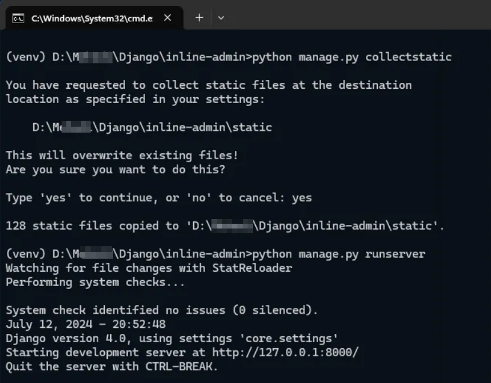The image size is (491, 383).
Task: Click the 'System check identified no issues' line
Action: pyautogui.click(x=160, y=310)
